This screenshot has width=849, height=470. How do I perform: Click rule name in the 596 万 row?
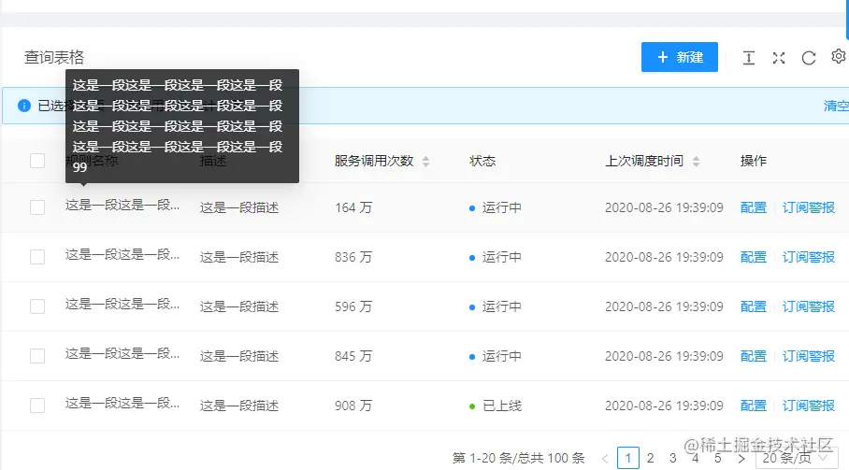click(122, 305)
